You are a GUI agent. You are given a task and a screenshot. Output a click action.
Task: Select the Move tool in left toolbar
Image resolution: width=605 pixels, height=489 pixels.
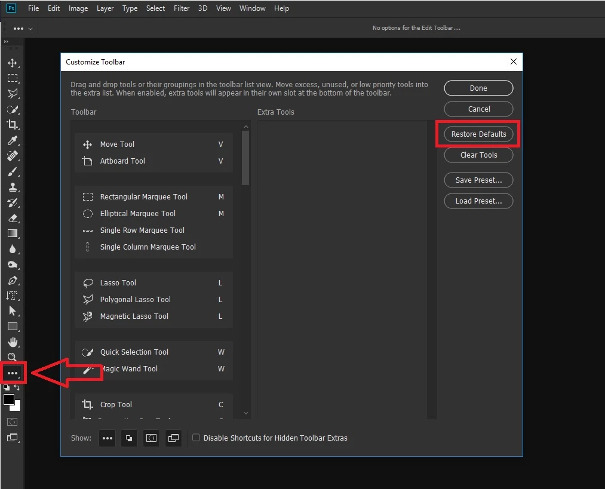13,63
